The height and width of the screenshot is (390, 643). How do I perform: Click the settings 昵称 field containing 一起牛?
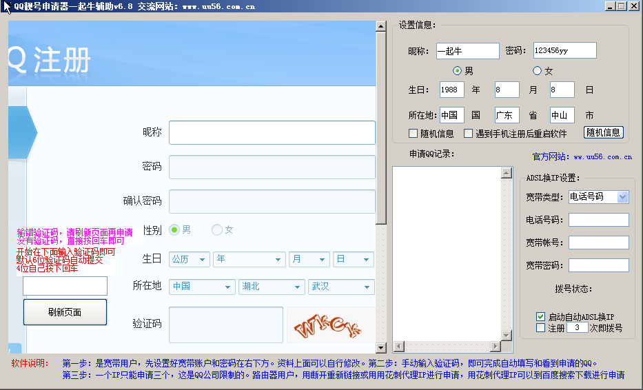point(468,51)
